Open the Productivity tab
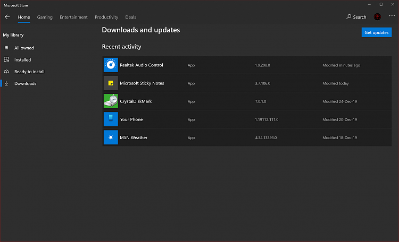 tap(106, 17)
